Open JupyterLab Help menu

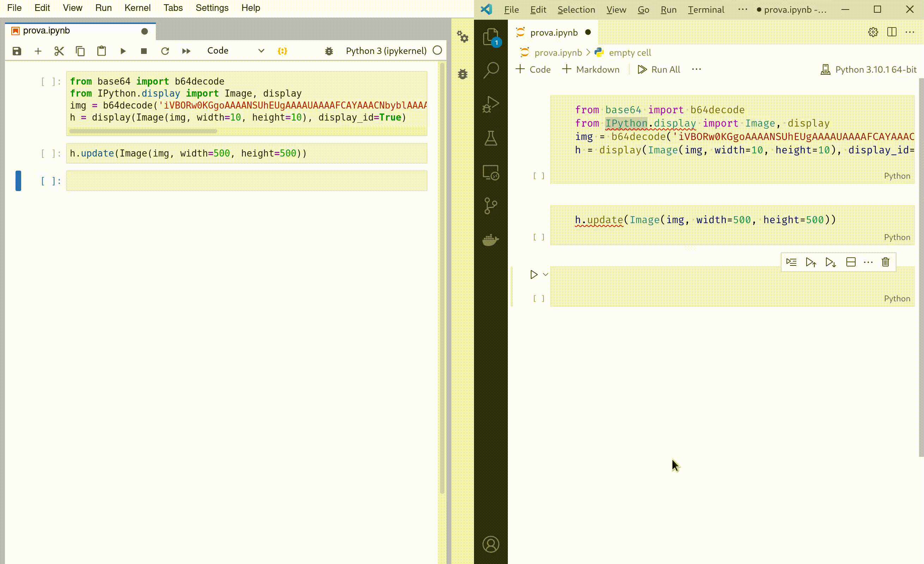(x=250, y=8)
